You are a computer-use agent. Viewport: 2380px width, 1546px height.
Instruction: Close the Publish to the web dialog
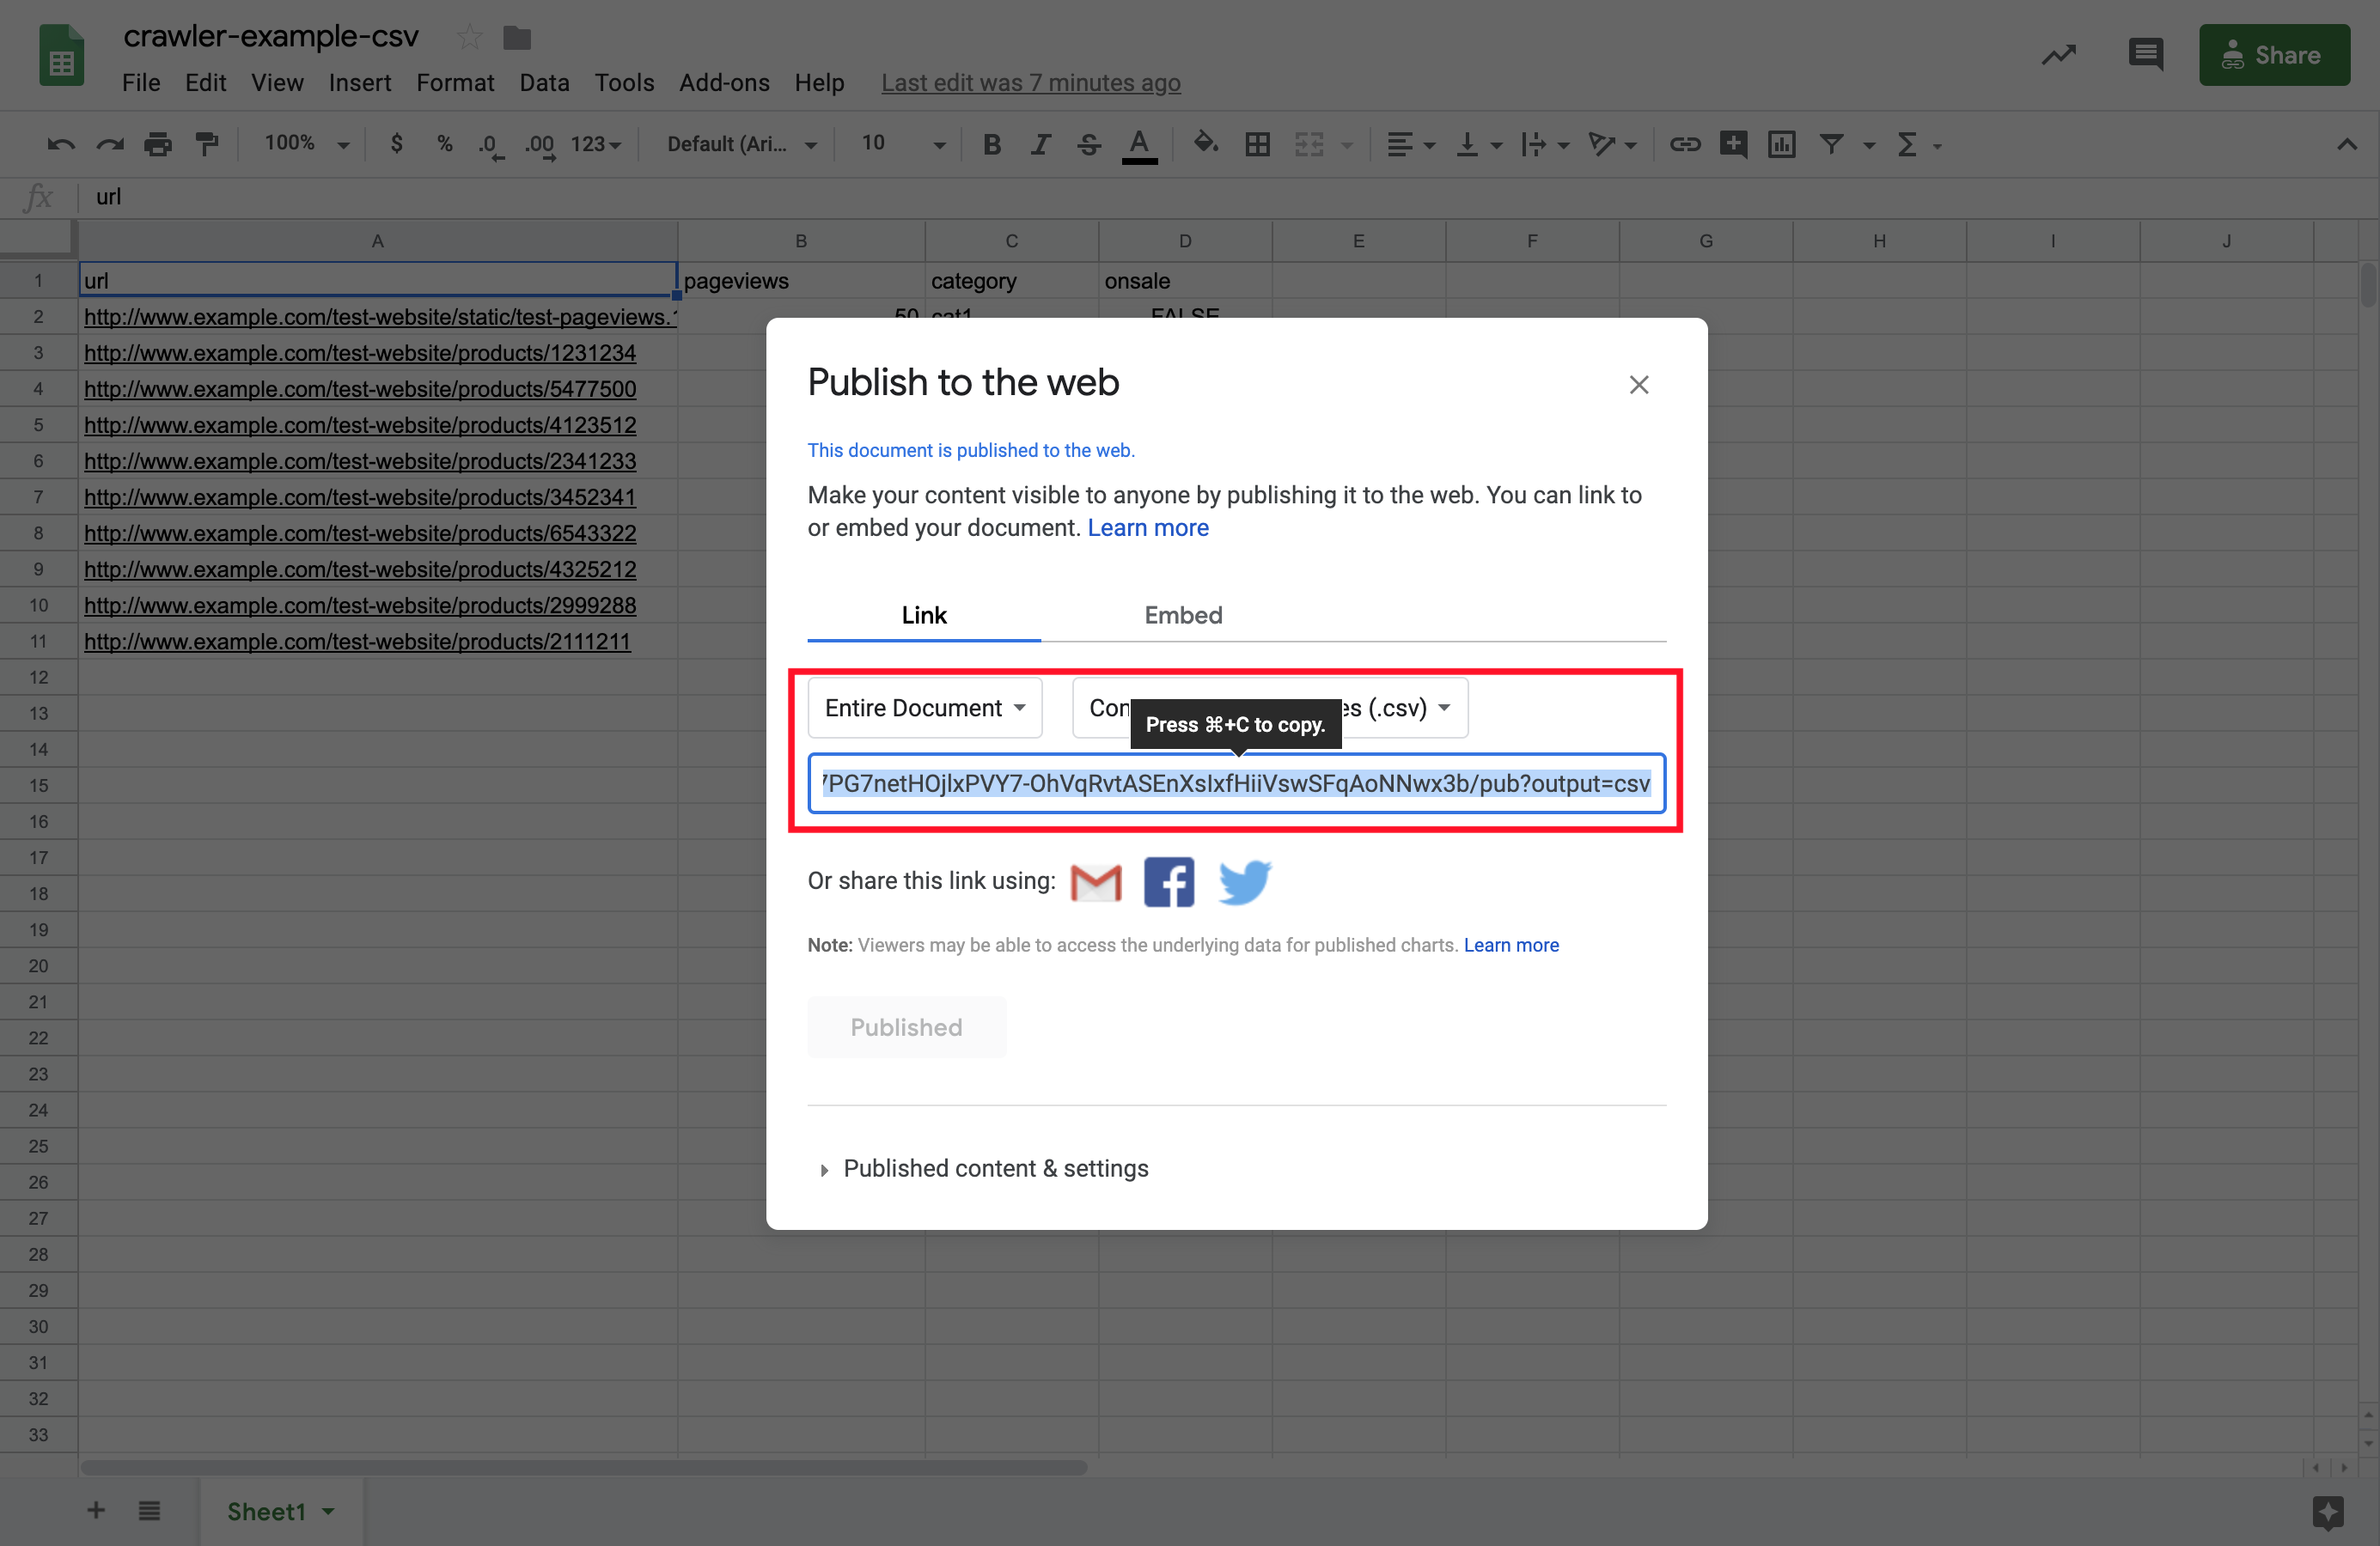click(x=1638, y=385)
